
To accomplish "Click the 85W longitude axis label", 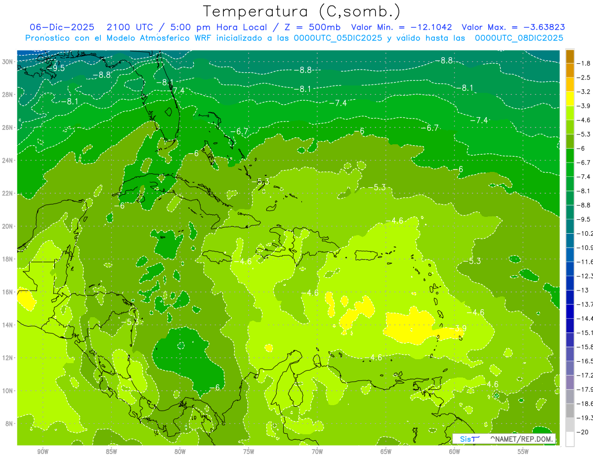I will click(x=111, y=452).
